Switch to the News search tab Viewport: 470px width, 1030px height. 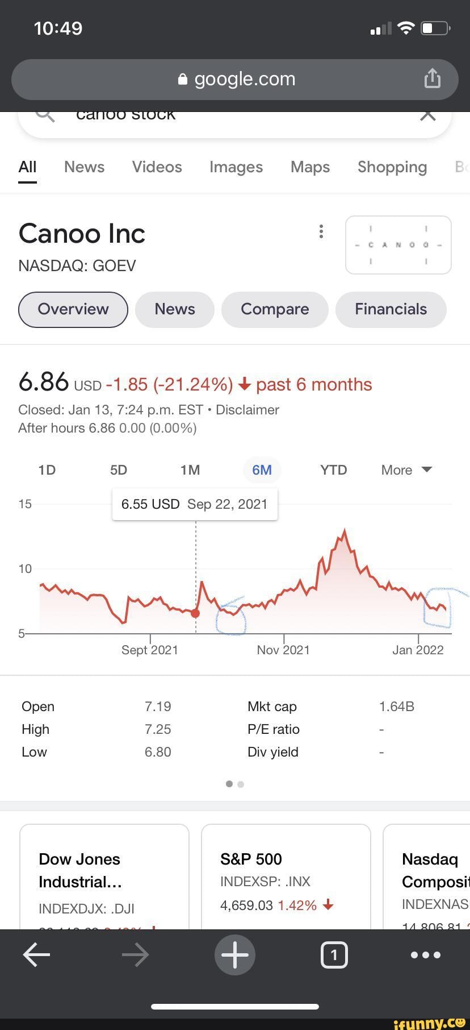84,167
